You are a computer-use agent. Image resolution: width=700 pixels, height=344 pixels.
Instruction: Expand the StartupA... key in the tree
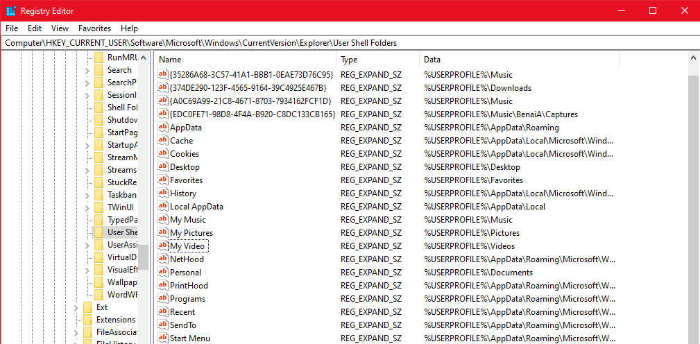tap(87, 145)
